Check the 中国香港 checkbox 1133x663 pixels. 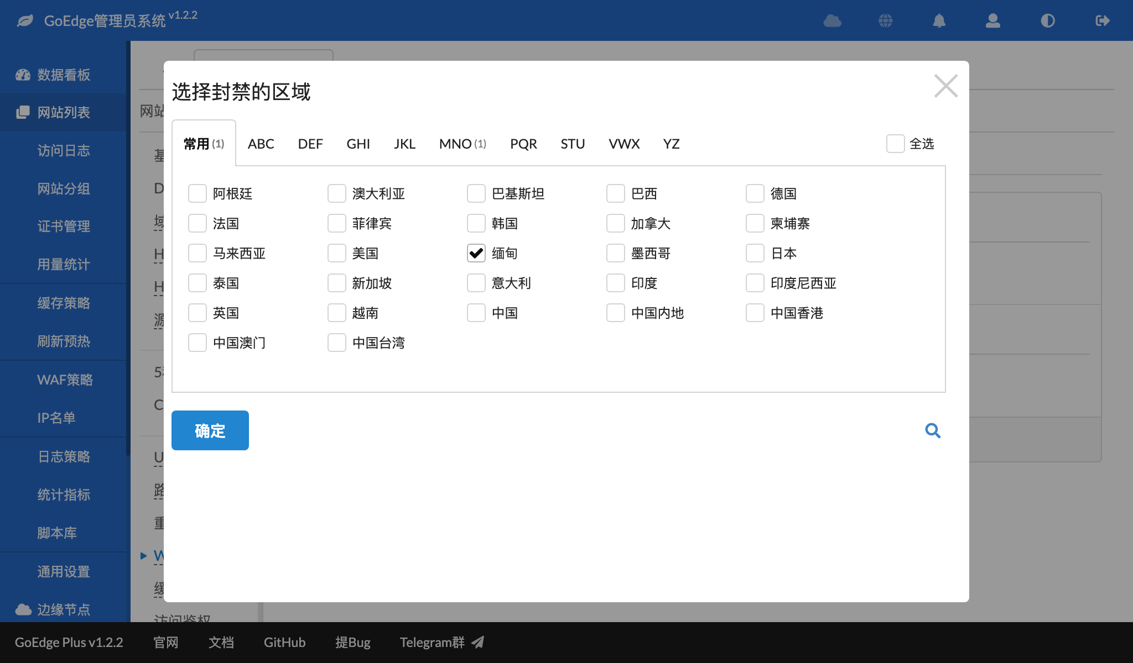coord(755,313)
